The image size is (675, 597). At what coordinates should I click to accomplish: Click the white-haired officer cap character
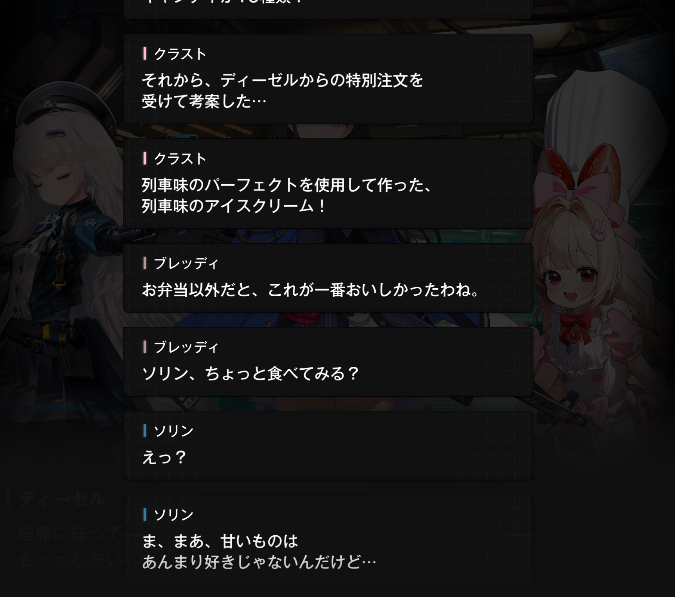(64, 232)
